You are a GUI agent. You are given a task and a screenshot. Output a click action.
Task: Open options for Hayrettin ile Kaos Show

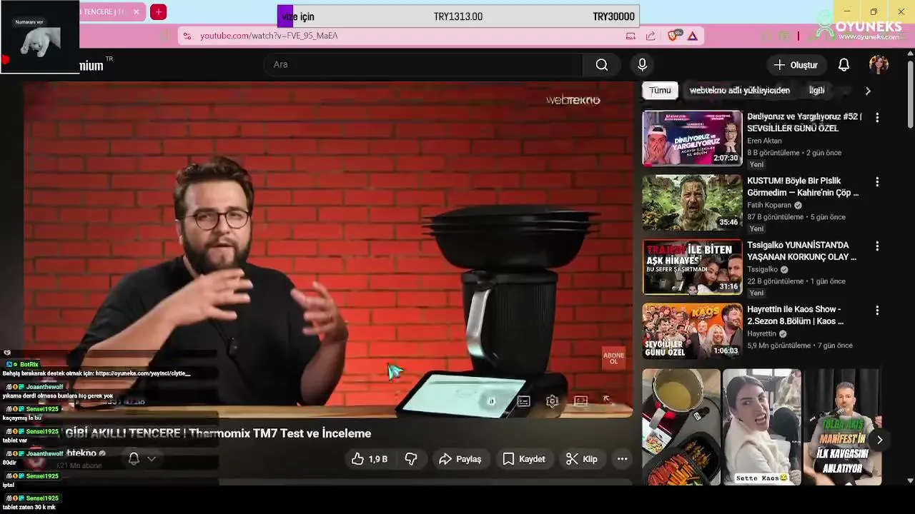(877, 310)
